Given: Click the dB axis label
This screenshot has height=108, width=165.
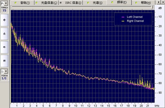Looking at the screenshot, I should tap(160, 8).
